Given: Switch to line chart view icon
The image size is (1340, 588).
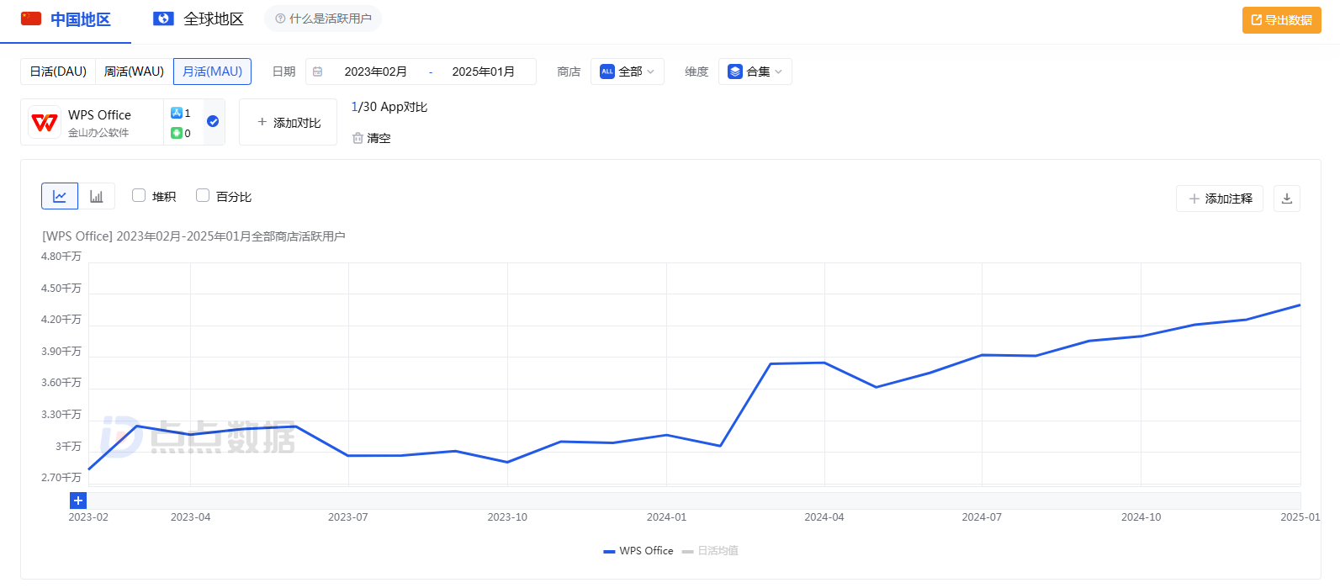Looking at the screenshot, I should 60,196.
